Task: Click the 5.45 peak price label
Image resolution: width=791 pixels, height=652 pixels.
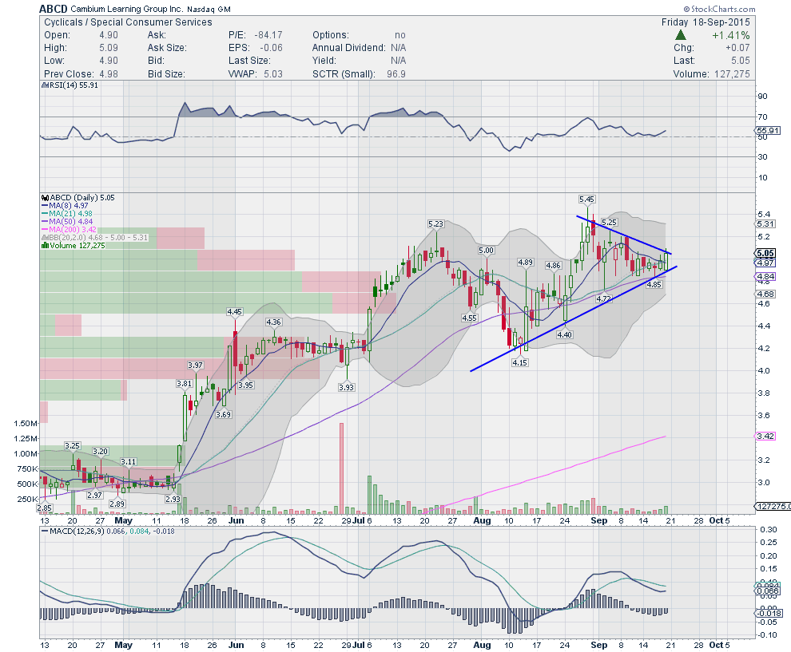Action: click(x=586, y=199)
